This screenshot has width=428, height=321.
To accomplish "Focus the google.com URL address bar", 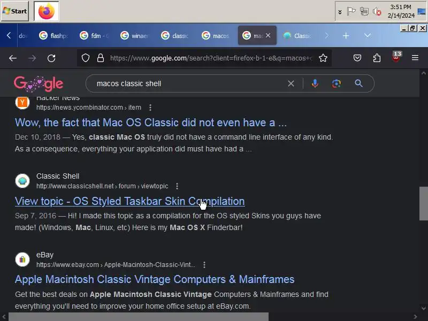I will pos(211,58).
